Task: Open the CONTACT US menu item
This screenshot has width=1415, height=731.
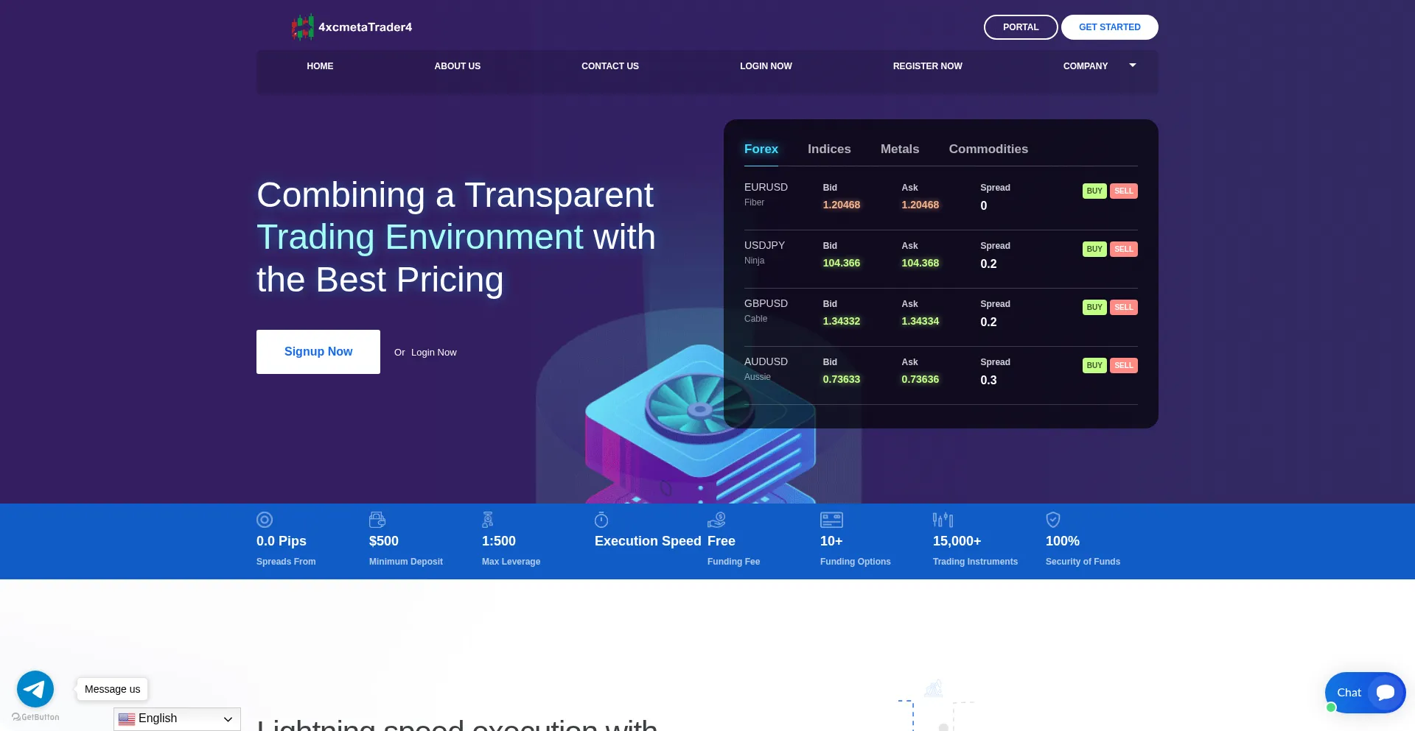Action: pos(610,66)
